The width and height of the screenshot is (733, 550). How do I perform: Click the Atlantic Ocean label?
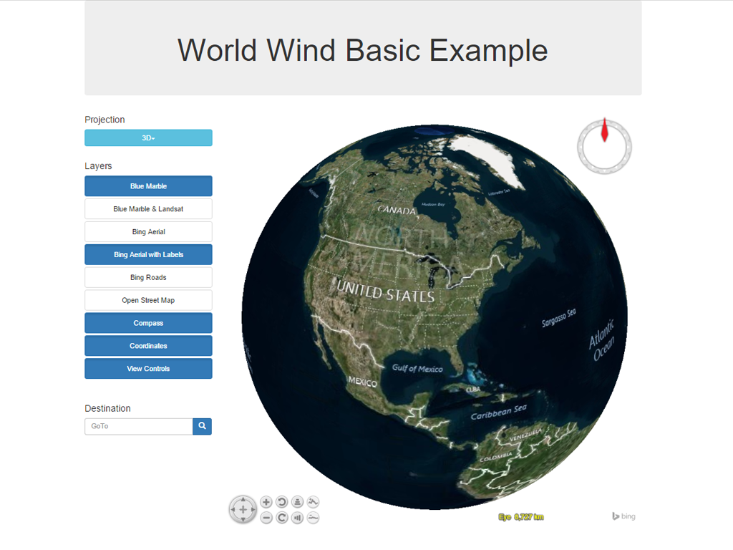[603, 339]
